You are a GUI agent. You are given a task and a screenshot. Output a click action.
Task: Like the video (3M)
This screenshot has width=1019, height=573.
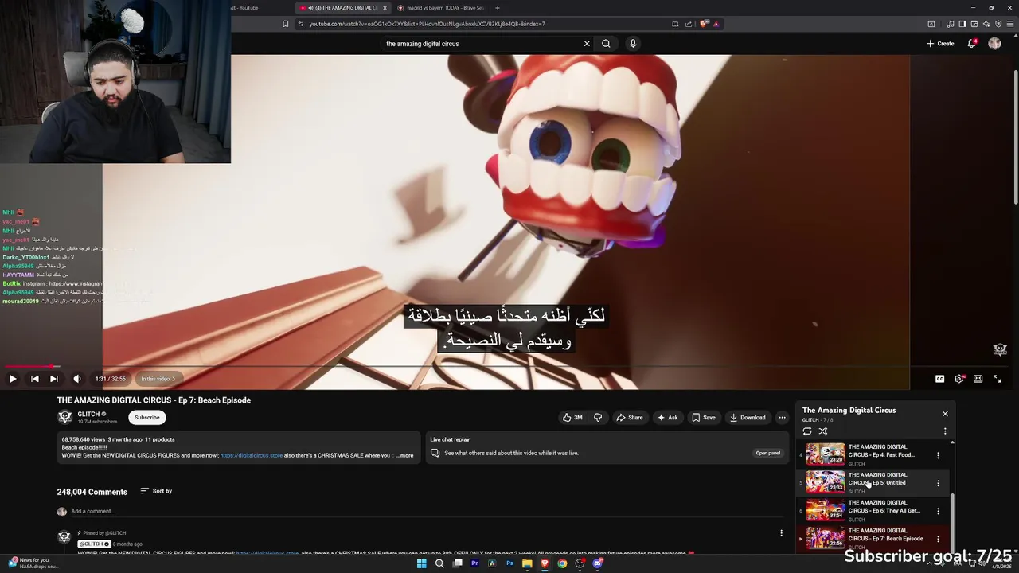[x=572, y=417]
